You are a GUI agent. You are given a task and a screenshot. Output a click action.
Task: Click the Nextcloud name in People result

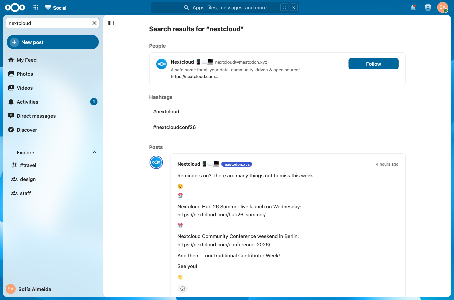point(182,62)
